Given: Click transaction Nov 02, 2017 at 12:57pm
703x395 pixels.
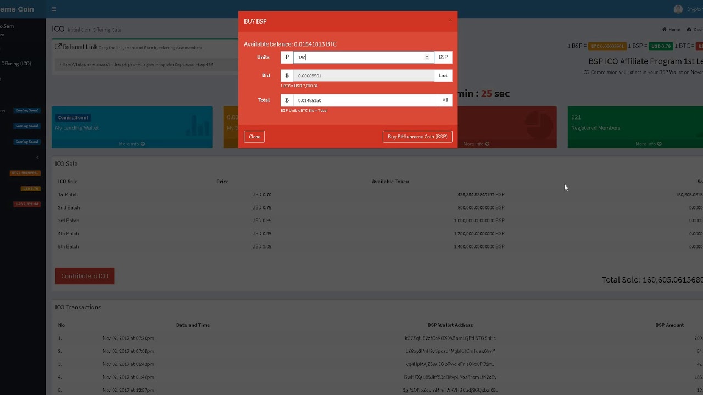Looking at the screenshot, I should click(129, 390).
